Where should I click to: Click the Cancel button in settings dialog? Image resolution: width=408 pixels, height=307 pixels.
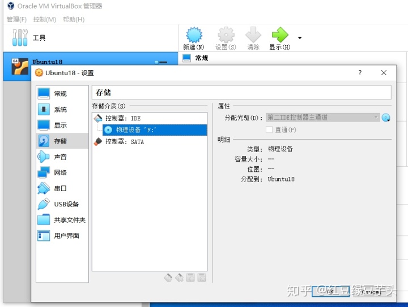(x=372, y=292)
